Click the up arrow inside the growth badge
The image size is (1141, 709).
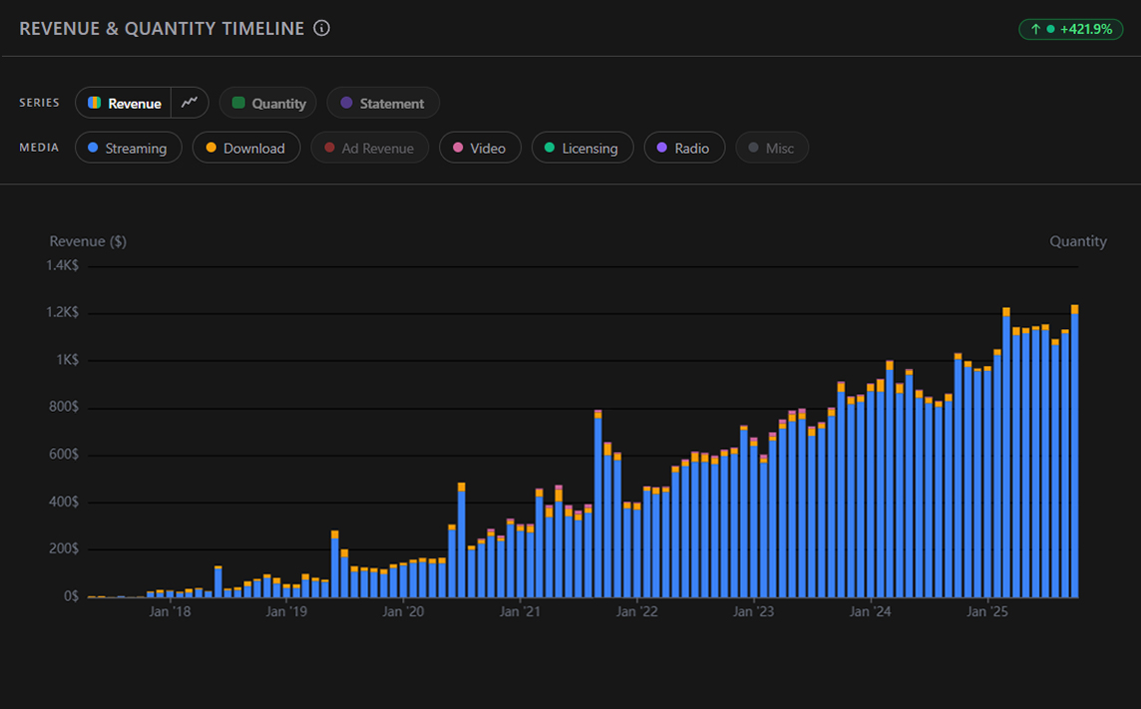1035,29
